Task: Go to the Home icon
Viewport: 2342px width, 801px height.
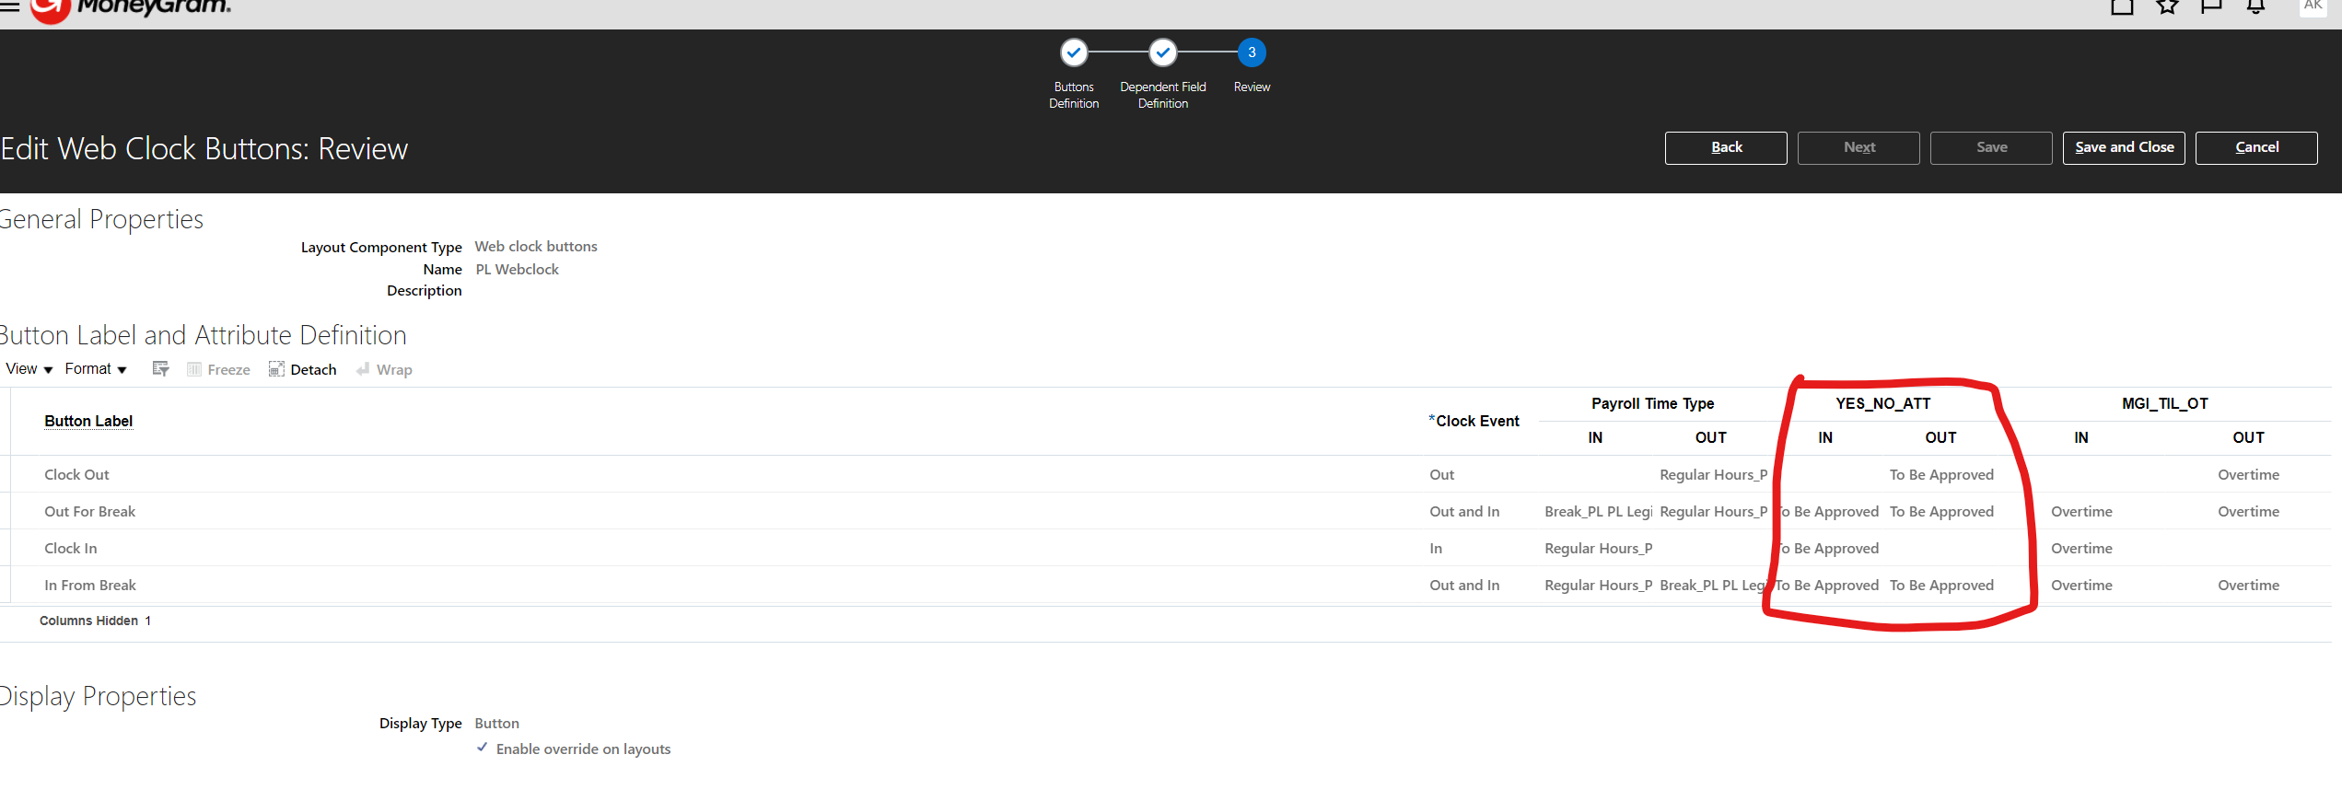Action: [2122, 7]
